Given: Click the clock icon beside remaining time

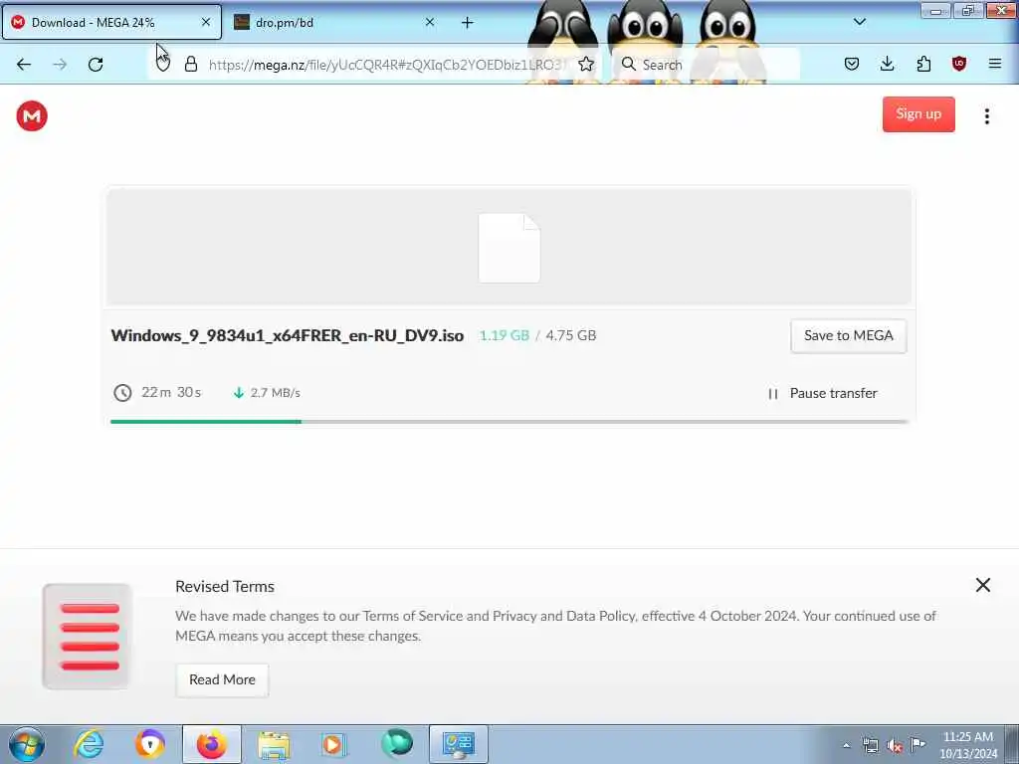Looking at the screenshot, I should tap(122, 392).
